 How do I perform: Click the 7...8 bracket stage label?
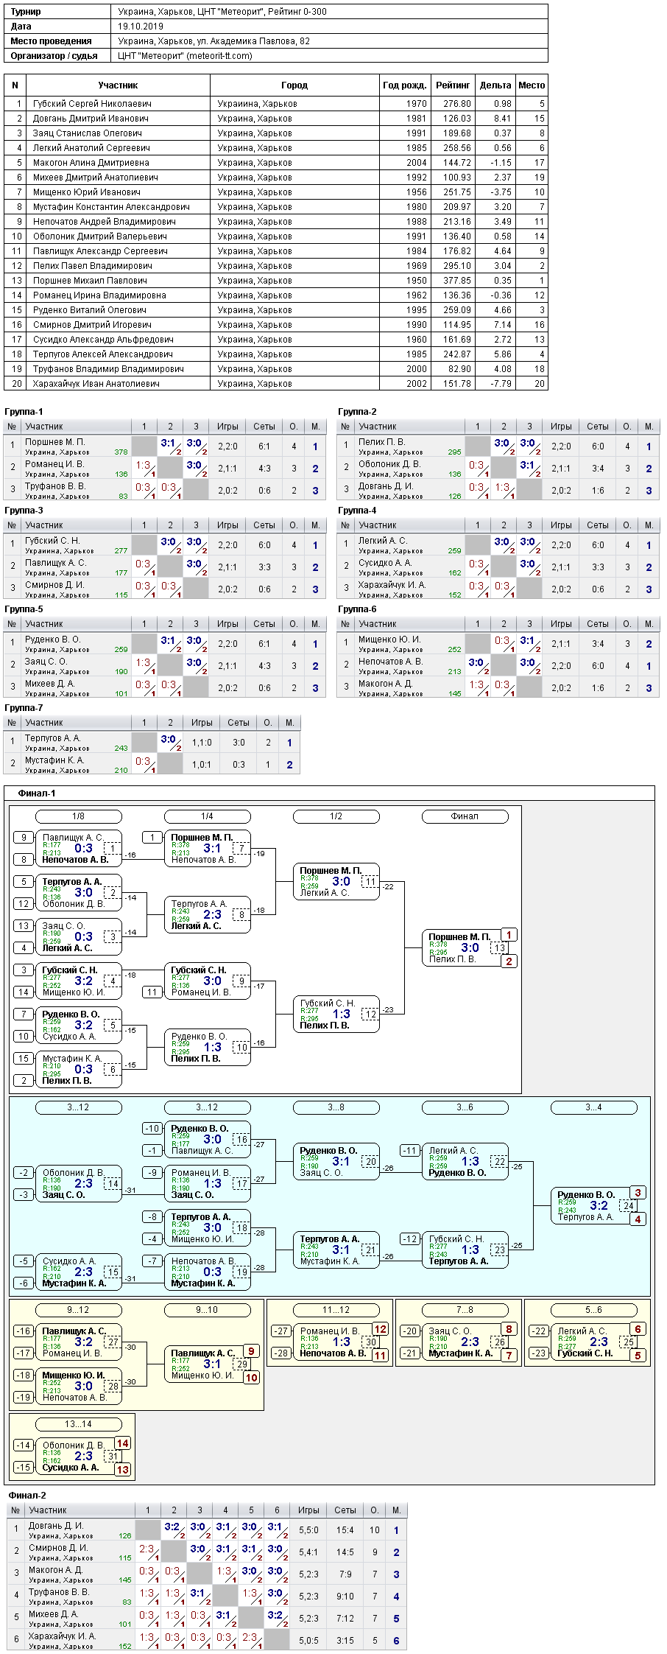(x=465, y=1310)
